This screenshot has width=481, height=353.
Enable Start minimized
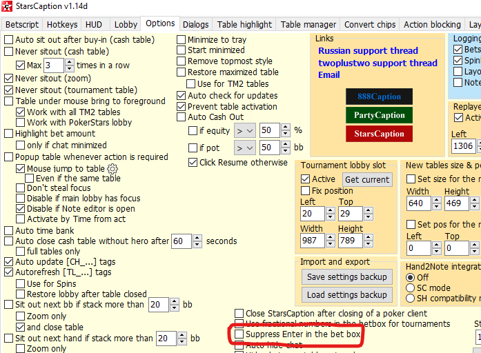(181, 50)
